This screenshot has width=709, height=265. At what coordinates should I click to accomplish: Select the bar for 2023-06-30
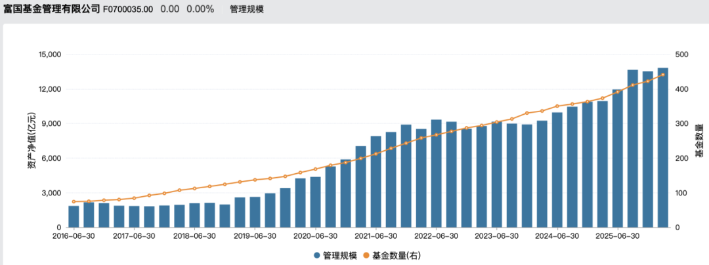tap(497, 174)
